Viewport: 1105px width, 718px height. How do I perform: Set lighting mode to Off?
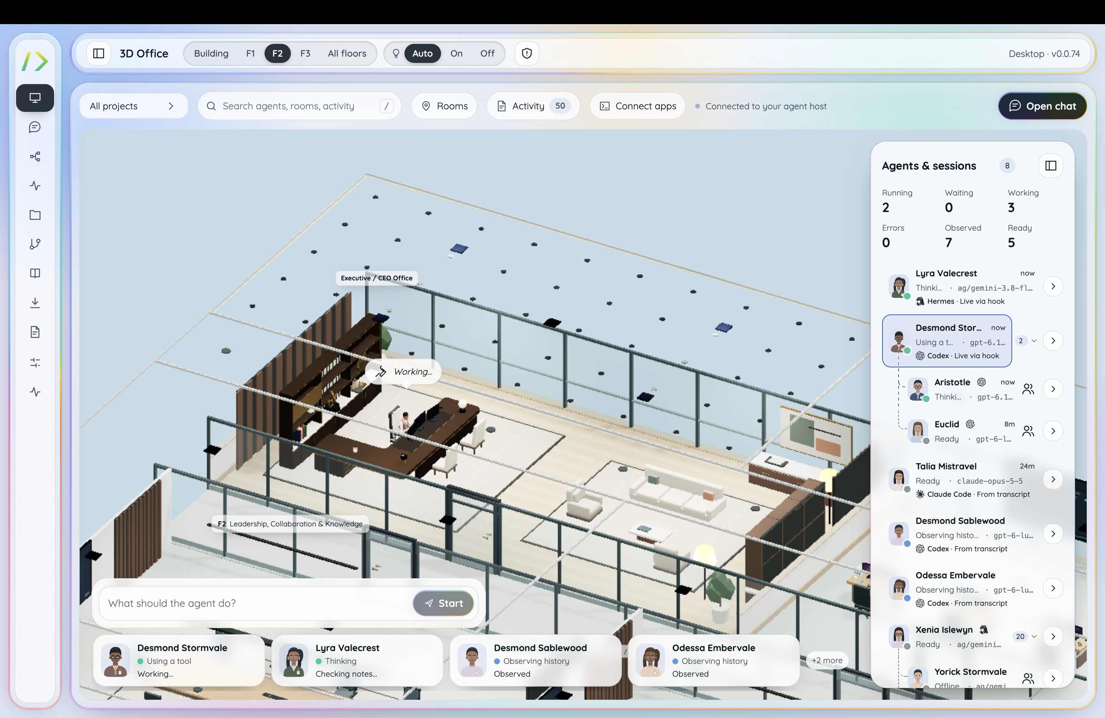coord(487,53)
